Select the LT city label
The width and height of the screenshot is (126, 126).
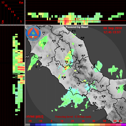click(x=70, y=88)
